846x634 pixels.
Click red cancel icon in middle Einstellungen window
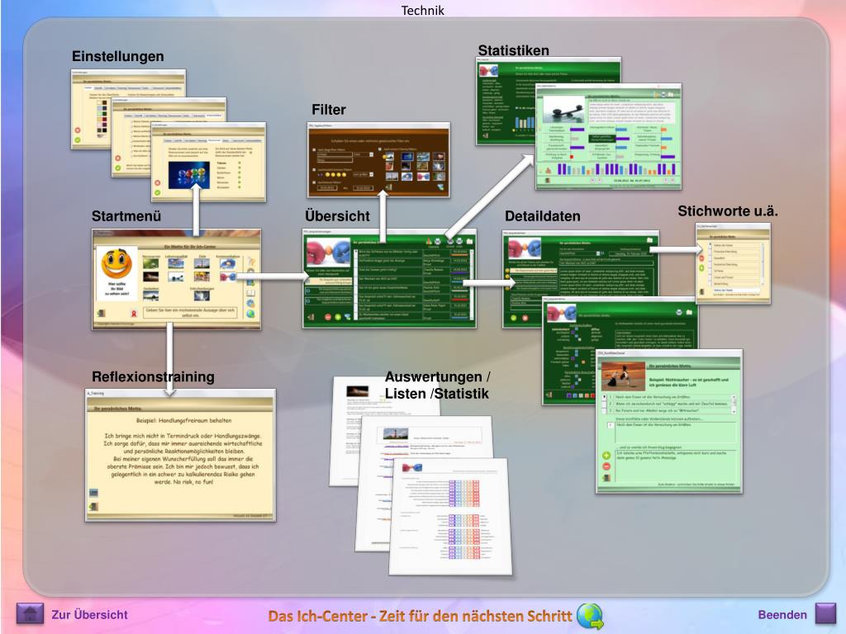tap(117, 158)
